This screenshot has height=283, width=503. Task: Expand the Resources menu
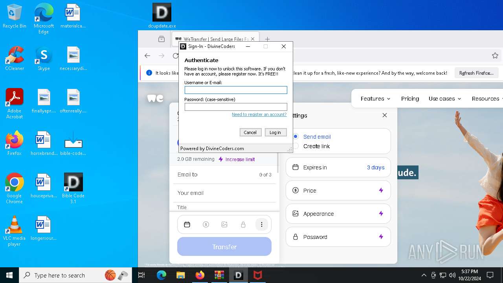pos(488,99)
